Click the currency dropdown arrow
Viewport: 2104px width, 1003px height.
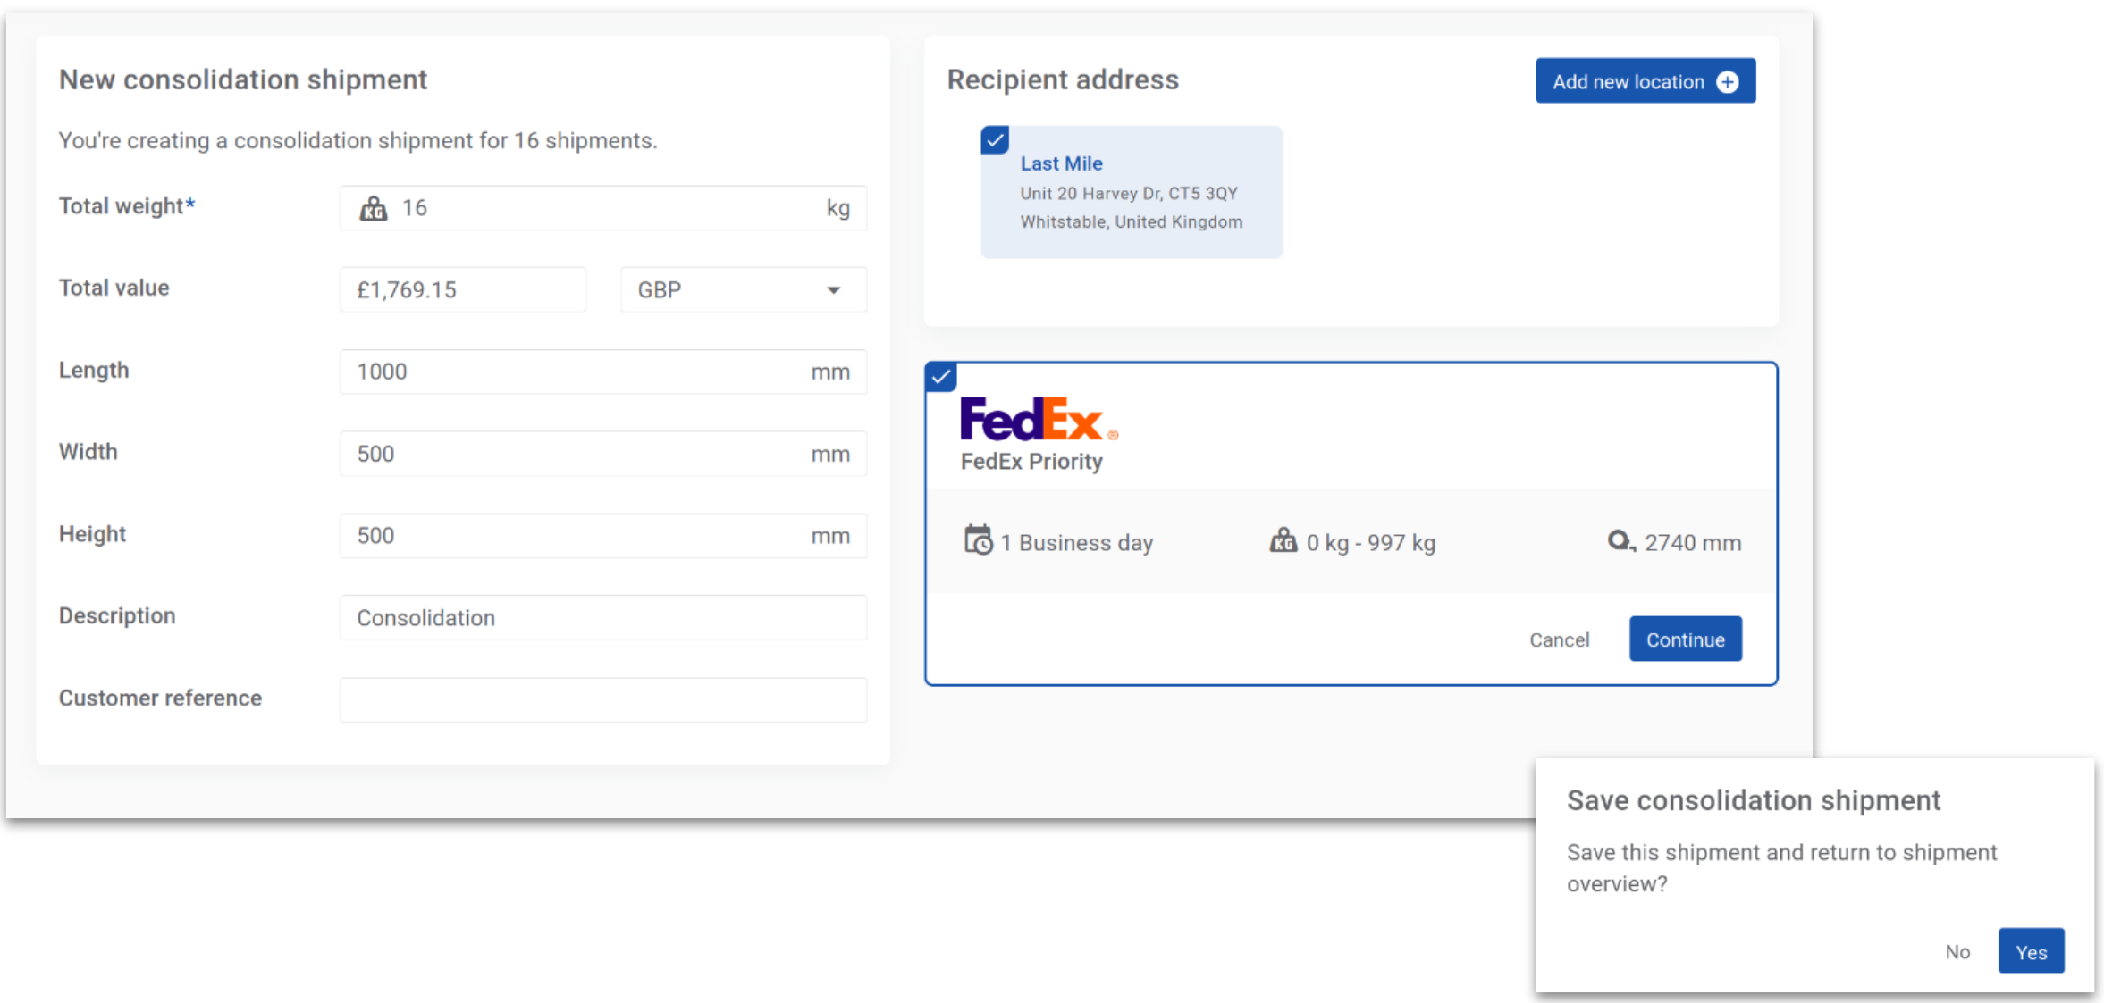click(x=833, y=290)
